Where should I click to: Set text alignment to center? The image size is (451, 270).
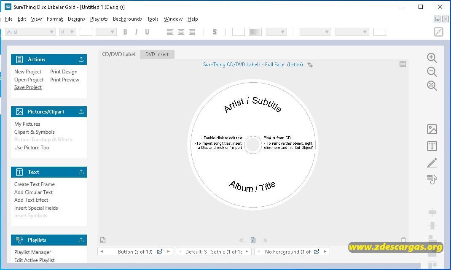pyautogui.click(x=181, y=32)
